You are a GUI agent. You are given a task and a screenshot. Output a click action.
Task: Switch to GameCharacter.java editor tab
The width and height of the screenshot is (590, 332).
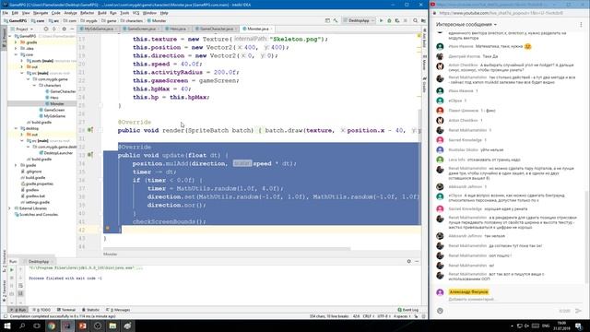[x=217, y=29]
